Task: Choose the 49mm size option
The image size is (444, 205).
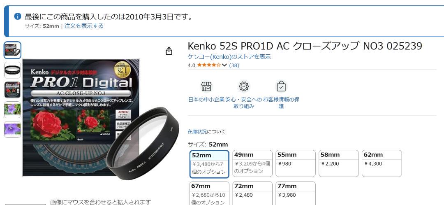Action: [x=252, y=163]
